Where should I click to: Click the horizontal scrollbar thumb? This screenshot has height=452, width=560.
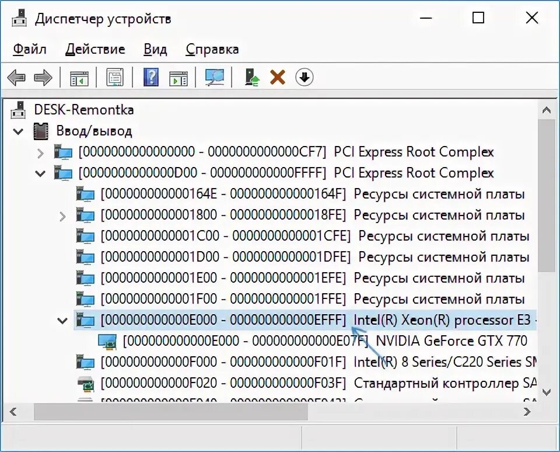click(171, 412)
